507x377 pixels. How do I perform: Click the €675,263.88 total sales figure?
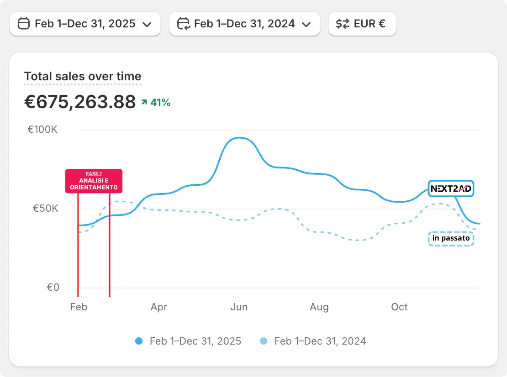80,102
